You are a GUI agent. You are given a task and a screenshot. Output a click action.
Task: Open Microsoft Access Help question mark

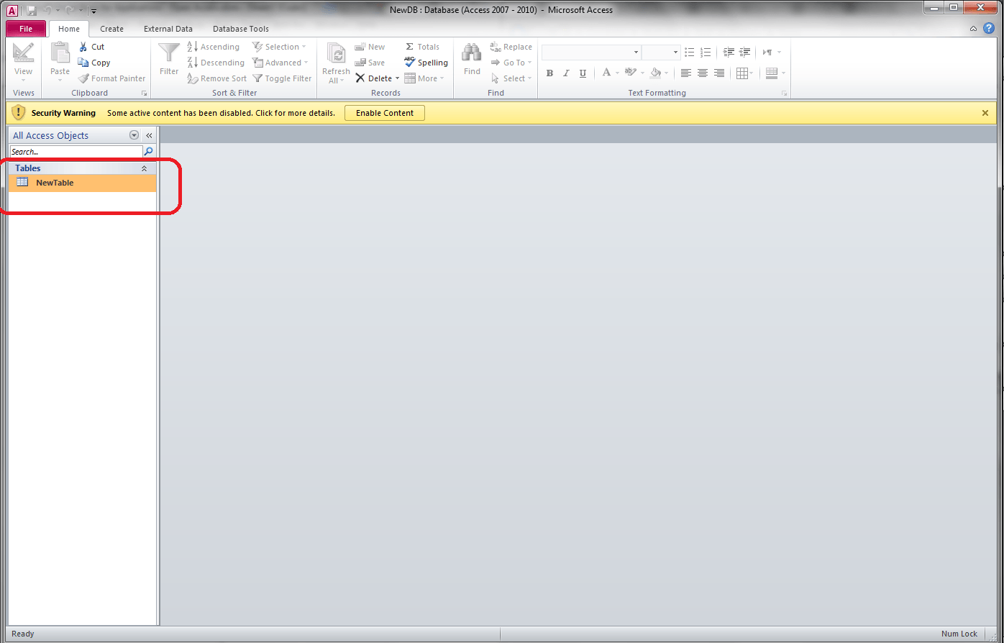[x=989, y=29]
